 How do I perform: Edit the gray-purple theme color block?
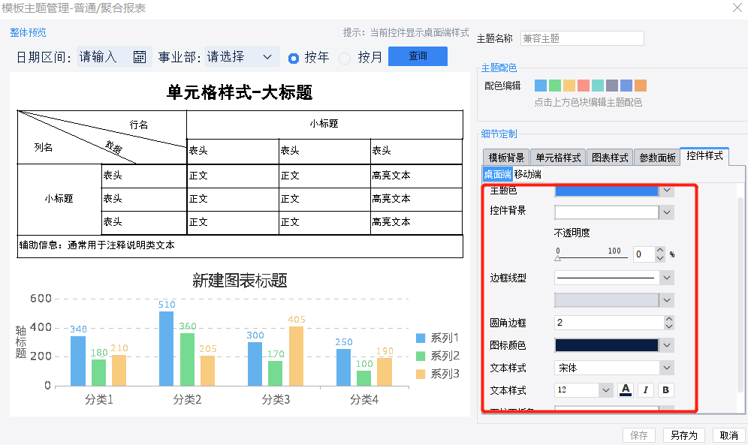[x=612, y=86]
